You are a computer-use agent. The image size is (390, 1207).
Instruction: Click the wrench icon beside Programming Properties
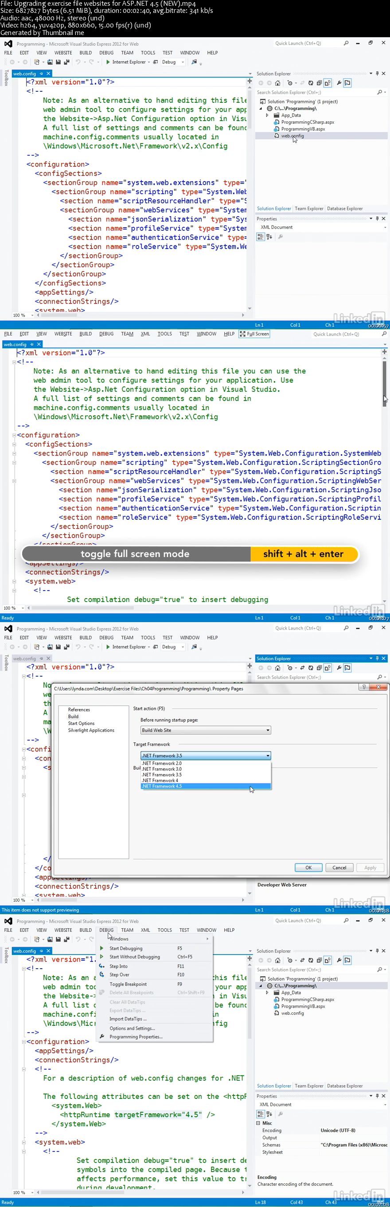click(102, 1036)
